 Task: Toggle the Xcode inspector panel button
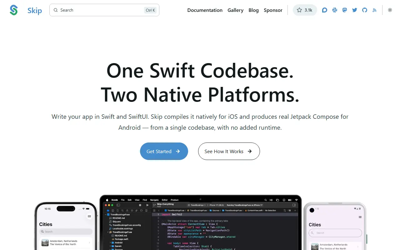point(294,205)
